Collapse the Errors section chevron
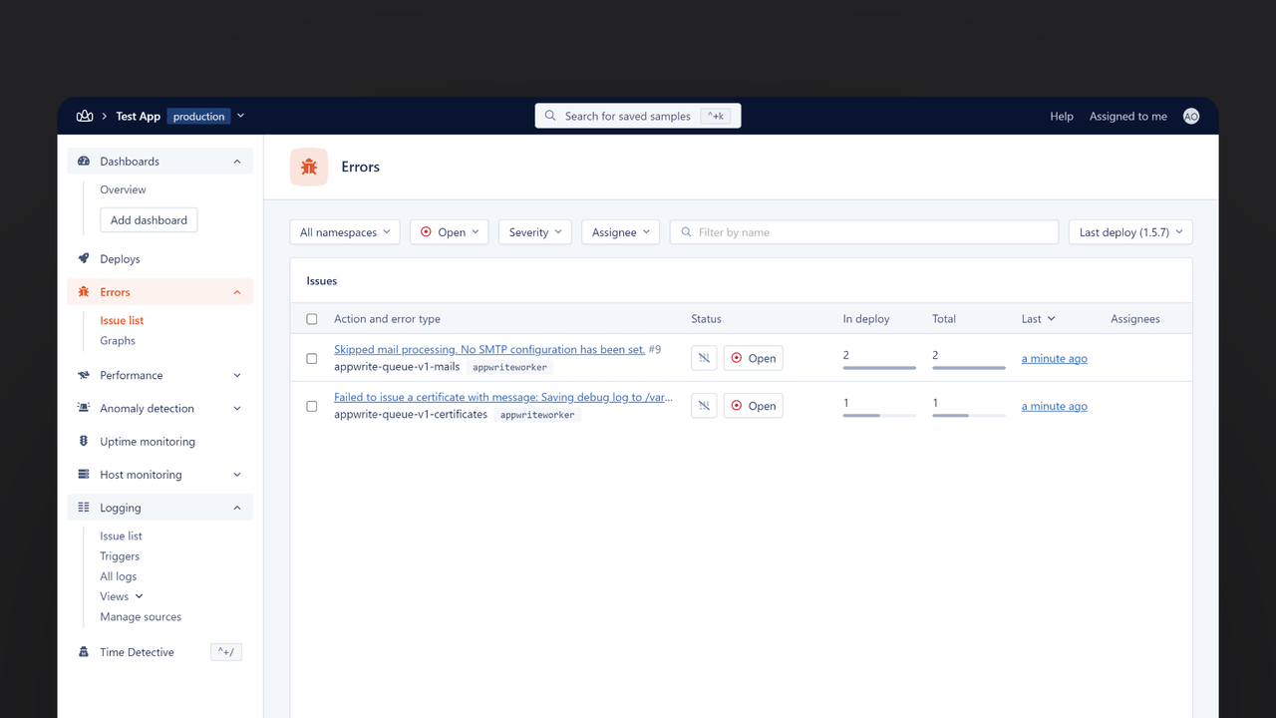The height and width of the screenshot is (718, 1276). pyautogui.click(x=237, y=292)
